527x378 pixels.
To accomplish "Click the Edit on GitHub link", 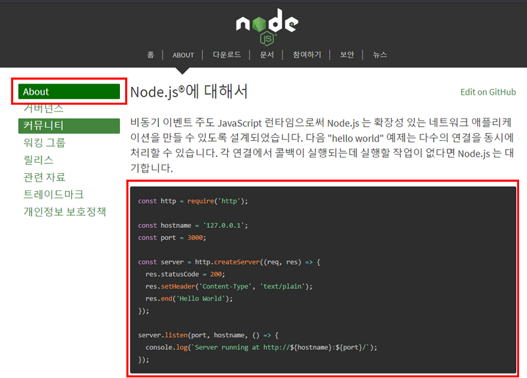I will (488, 92).
